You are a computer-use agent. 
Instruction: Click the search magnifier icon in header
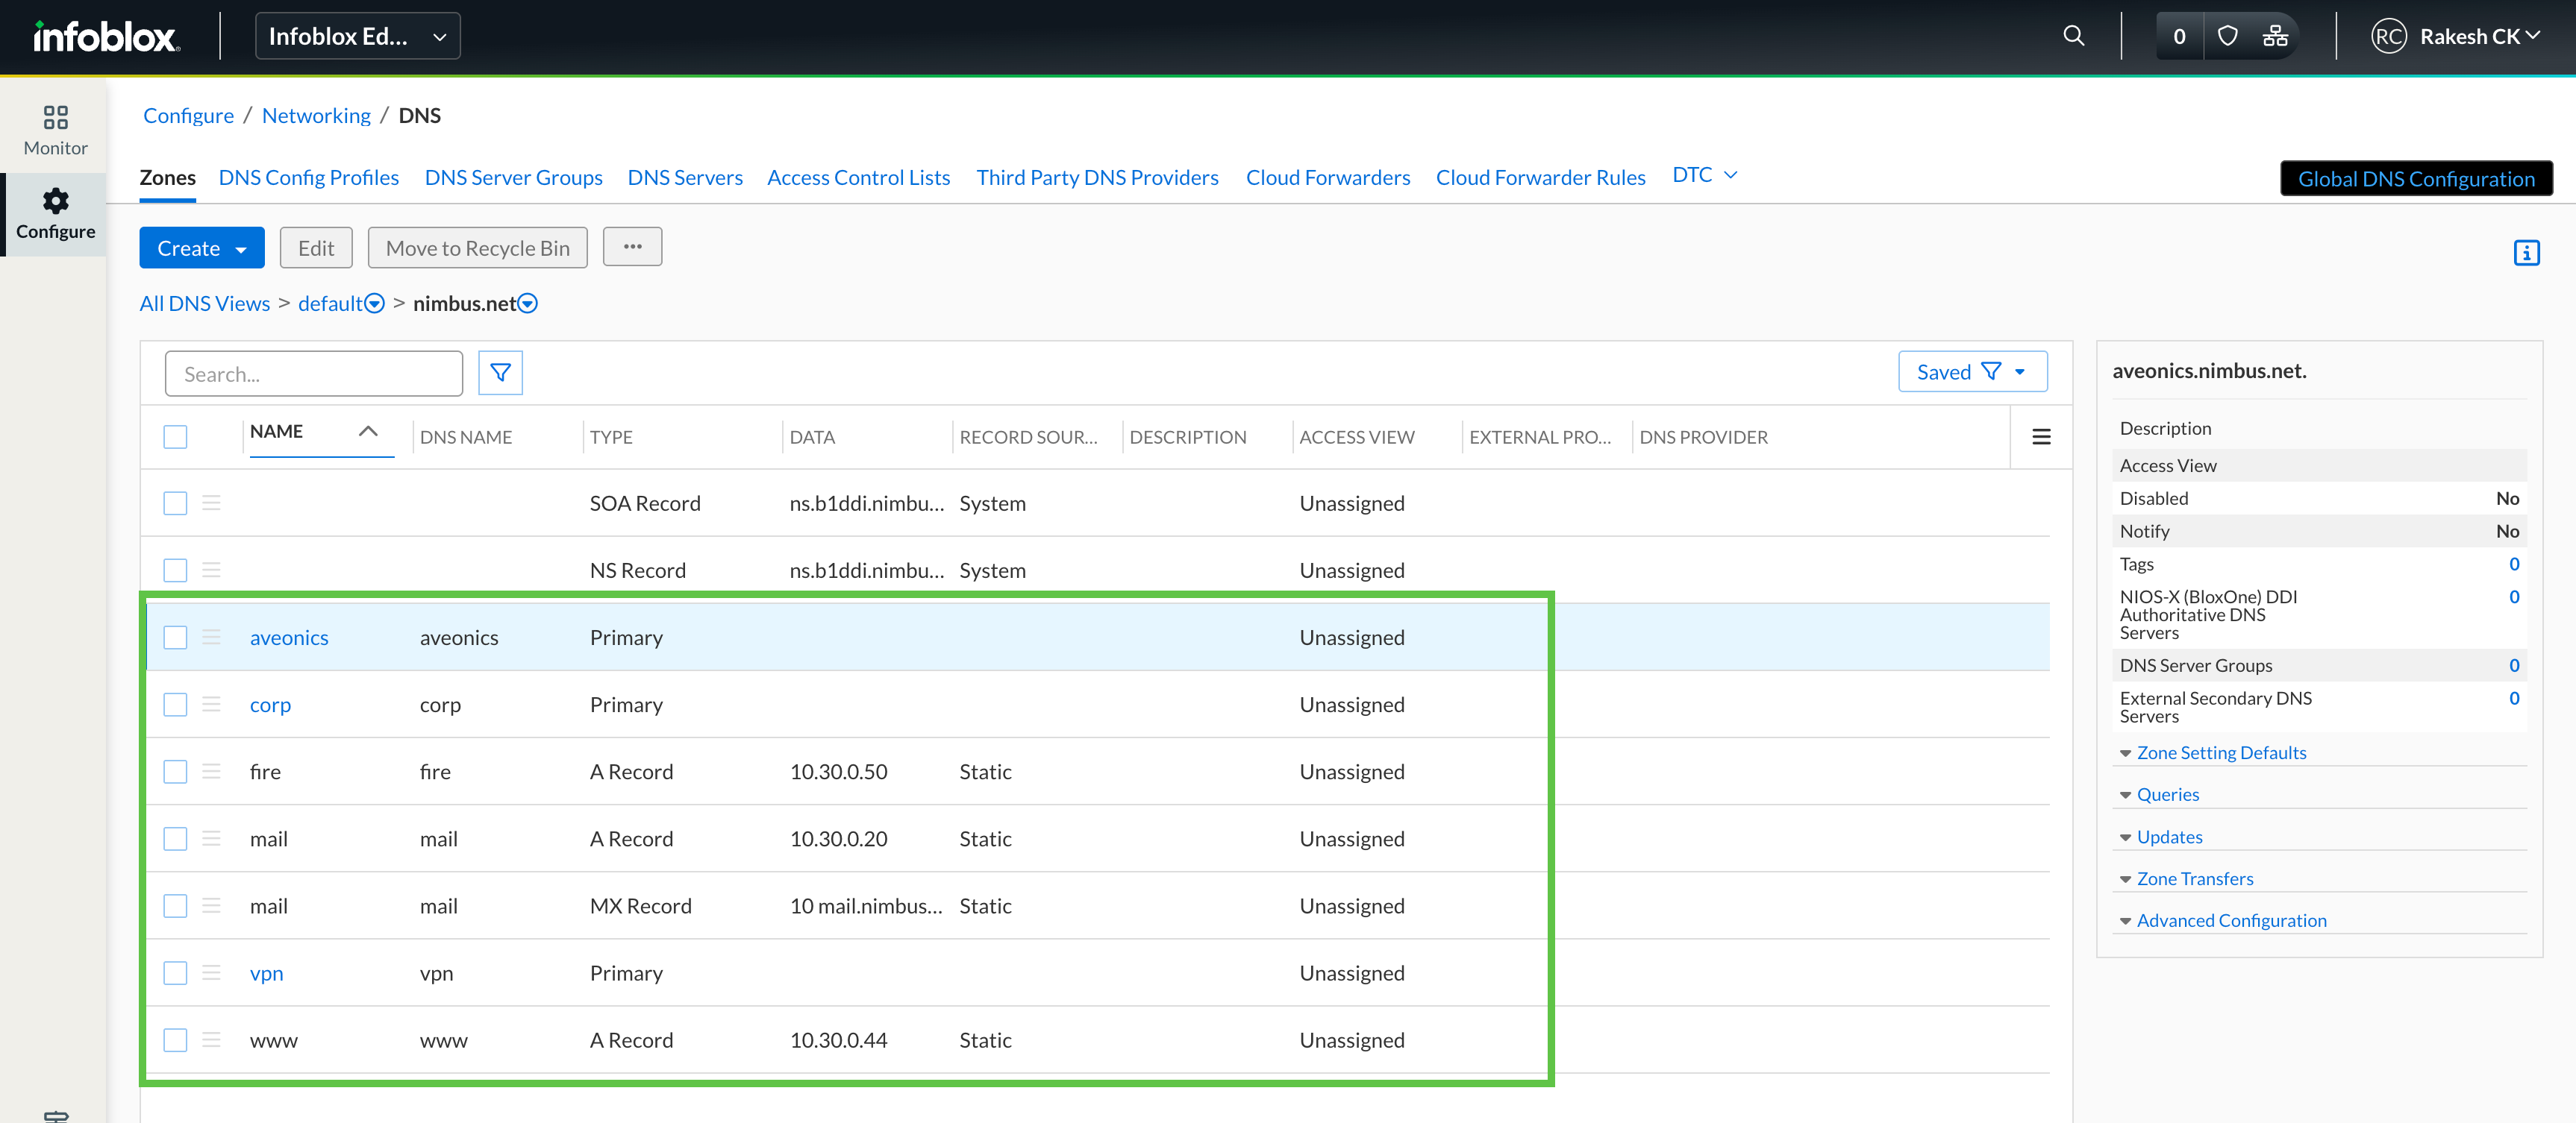(x=2073, y=36)
